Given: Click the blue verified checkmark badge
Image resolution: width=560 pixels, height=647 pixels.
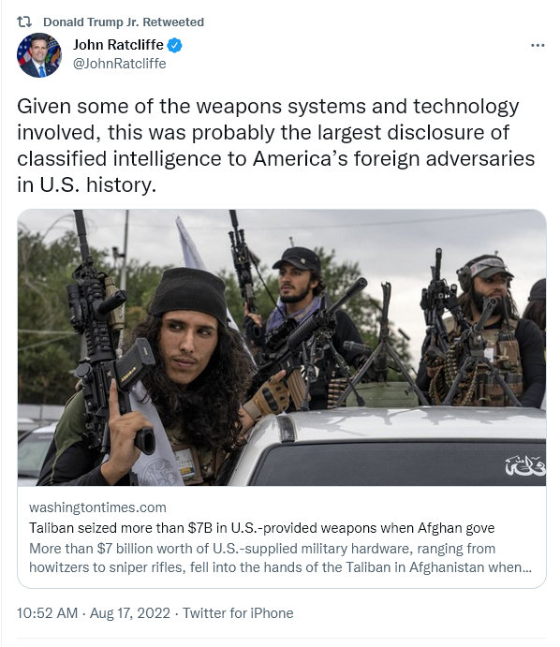Looking at the screenshot, I should pos(174,45).
